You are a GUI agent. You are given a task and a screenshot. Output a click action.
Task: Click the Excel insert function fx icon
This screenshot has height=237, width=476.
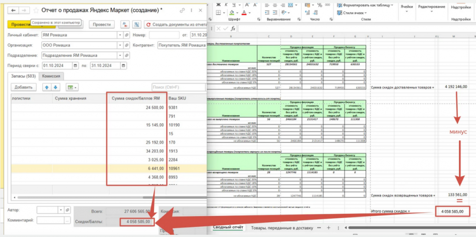click(233, 29)
